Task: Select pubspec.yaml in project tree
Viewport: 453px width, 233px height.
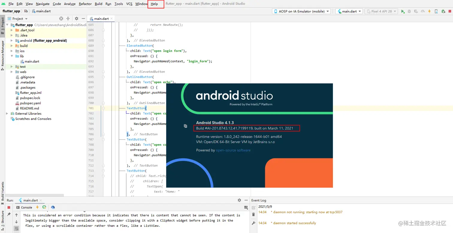Action: pyautogui.click(x=30, y=103)
